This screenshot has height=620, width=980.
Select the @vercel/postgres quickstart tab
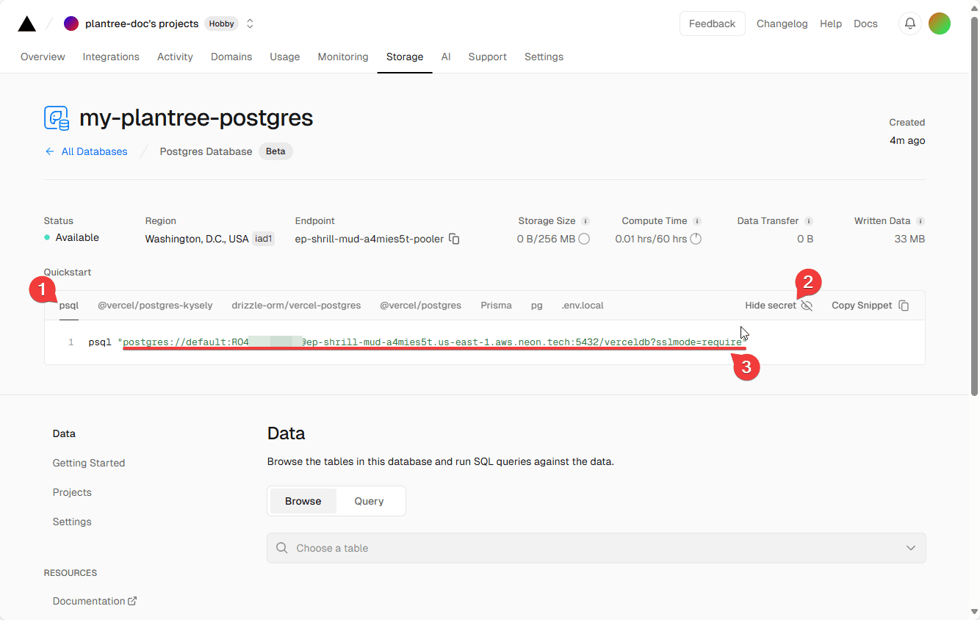click(420, 305)
